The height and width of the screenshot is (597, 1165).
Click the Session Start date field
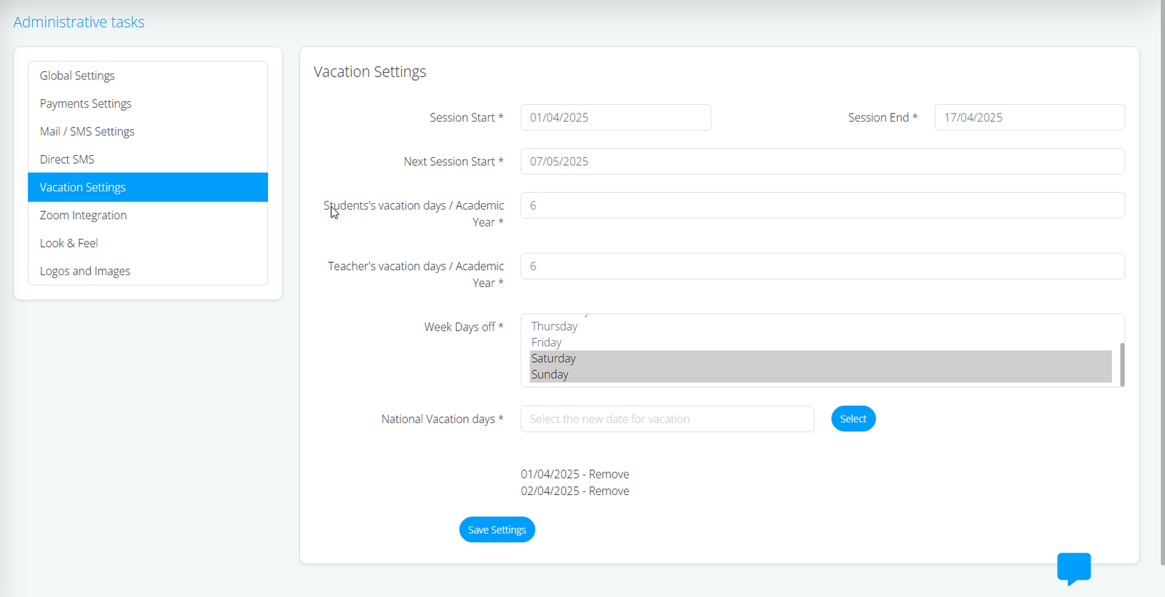pos(615,117)
